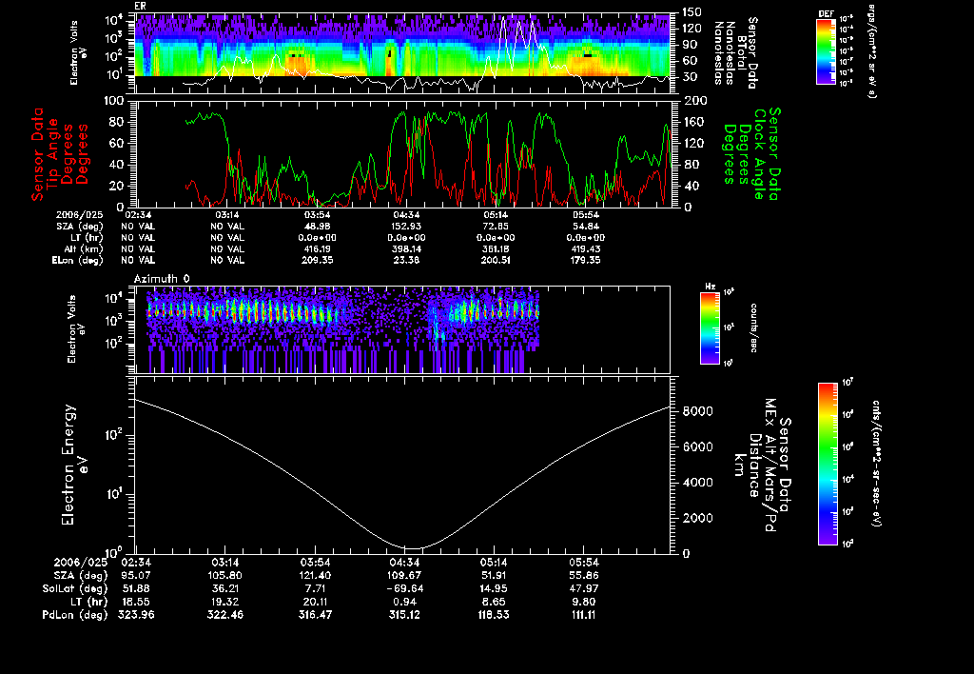The width and height of the screenshot is (974, 674).
Task: Select PdLon value 323.96
Action: (136, 615)
